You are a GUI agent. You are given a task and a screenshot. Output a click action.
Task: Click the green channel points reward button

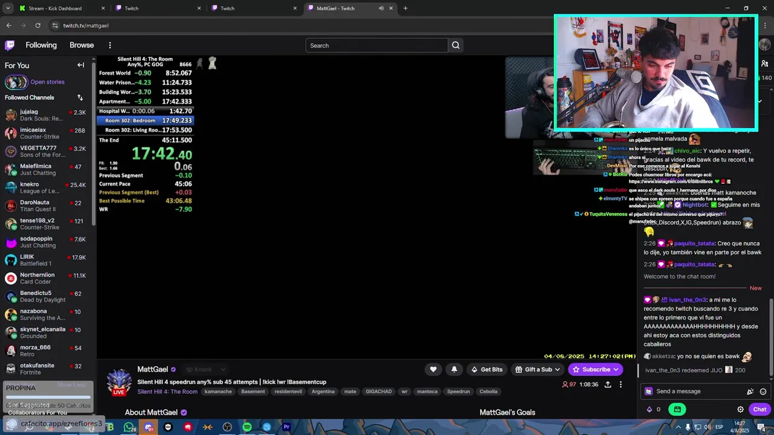tap(677, 409)
